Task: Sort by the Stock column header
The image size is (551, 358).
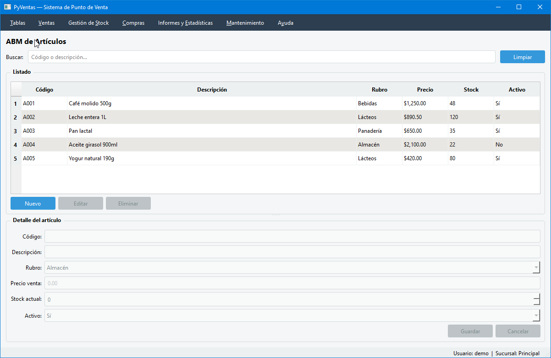Action: (471, 90)
